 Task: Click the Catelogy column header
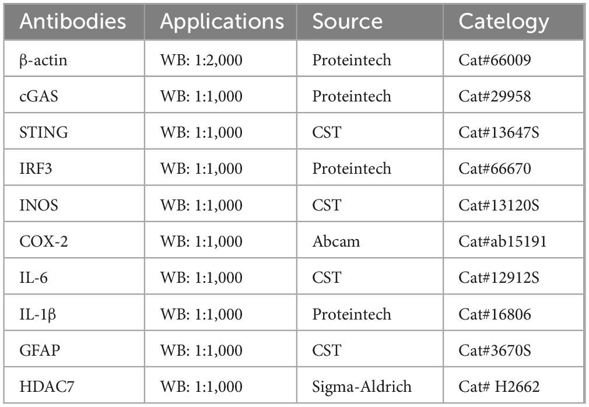tap(504, 22)
